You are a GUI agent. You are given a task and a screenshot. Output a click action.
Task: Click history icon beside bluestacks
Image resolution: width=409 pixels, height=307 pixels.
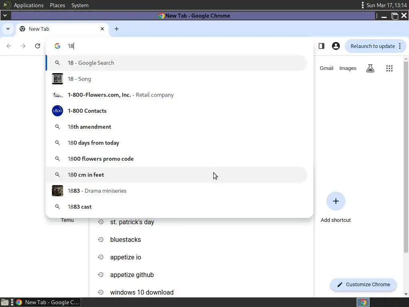[x=101, y=239]
